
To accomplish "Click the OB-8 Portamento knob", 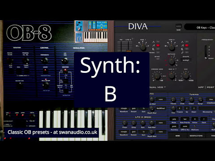I will [45, 61].
